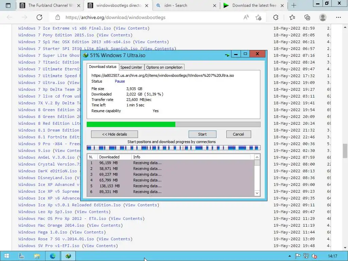The height and width of the screenshot is (261, 348).
Task: Click the Start button in IDM dialog
Action: point(203,134)
